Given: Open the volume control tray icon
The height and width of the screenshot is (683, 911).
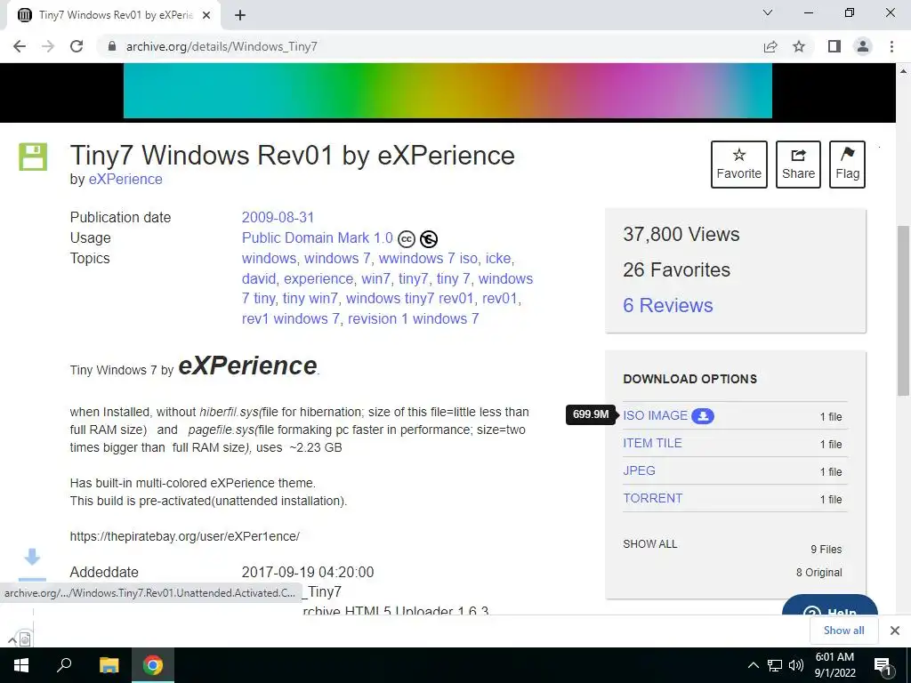Looking at the screenshot, I should coord(796,665).
